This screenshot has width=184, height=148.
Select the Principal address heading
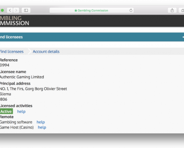point(15,84)
